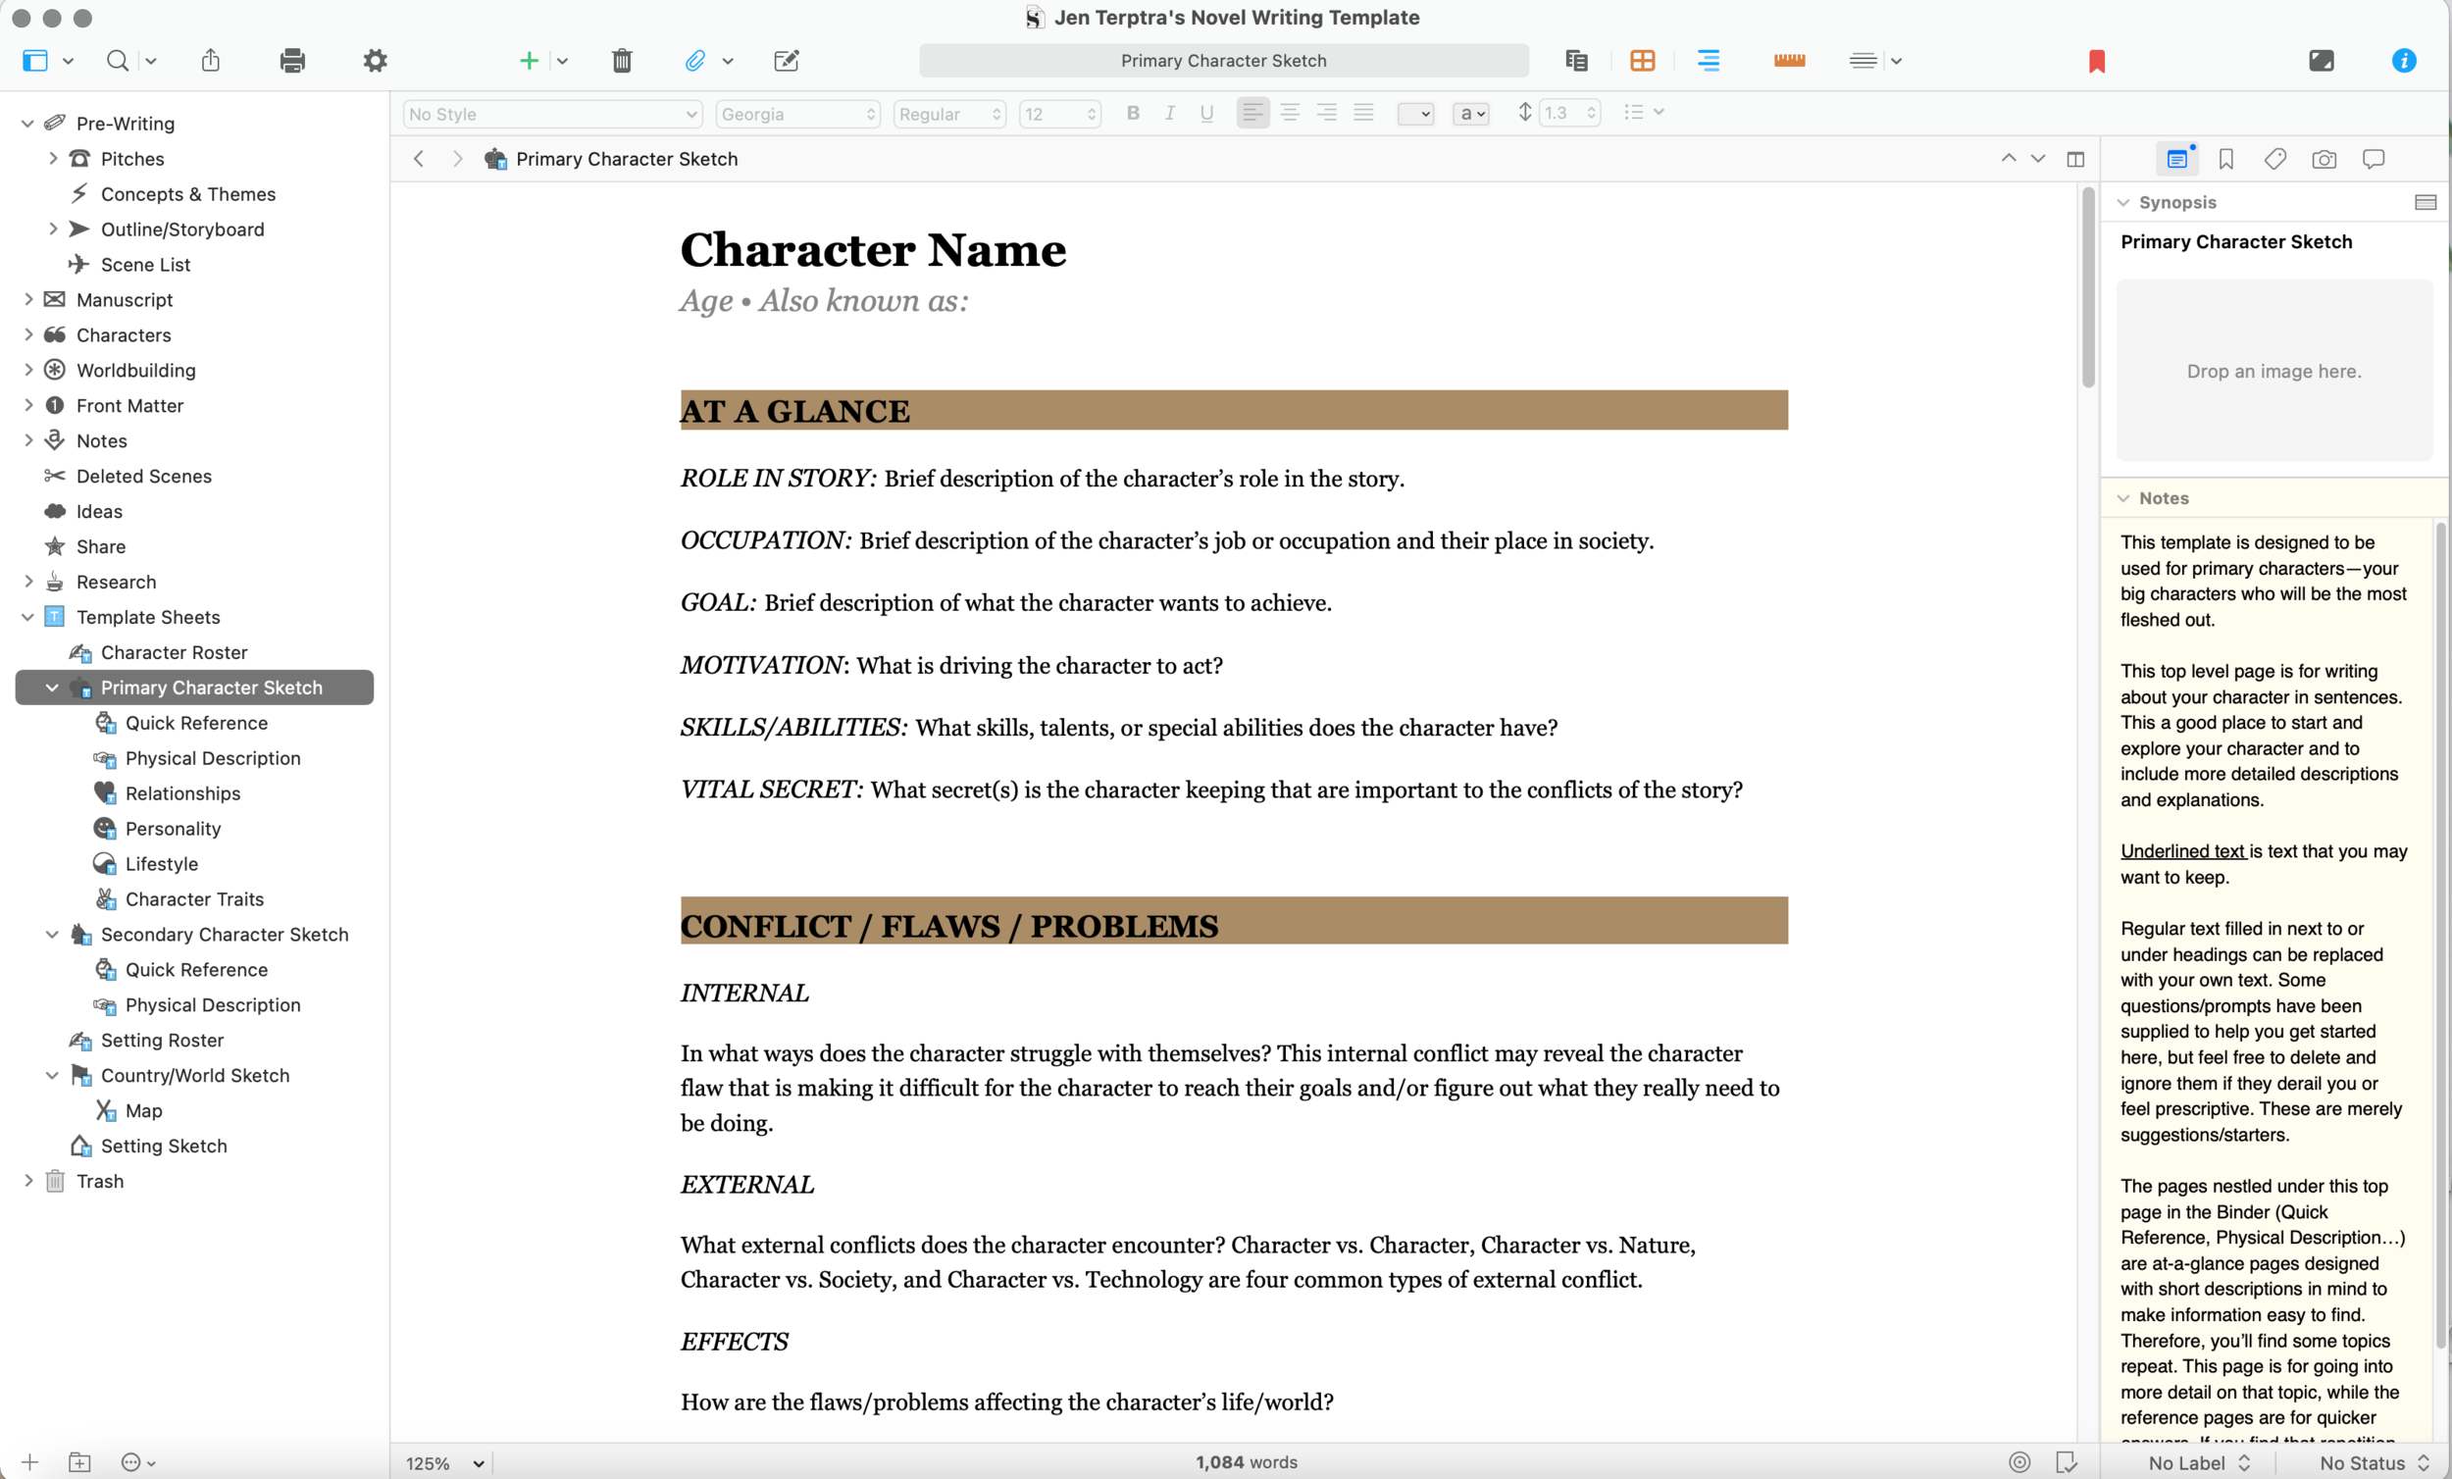The width and height of the screenshot is (2452, 1479).
Task: Open the Snapshots camera tab in Inspector
Action: pyautogui.click(x=2324, y=159)
